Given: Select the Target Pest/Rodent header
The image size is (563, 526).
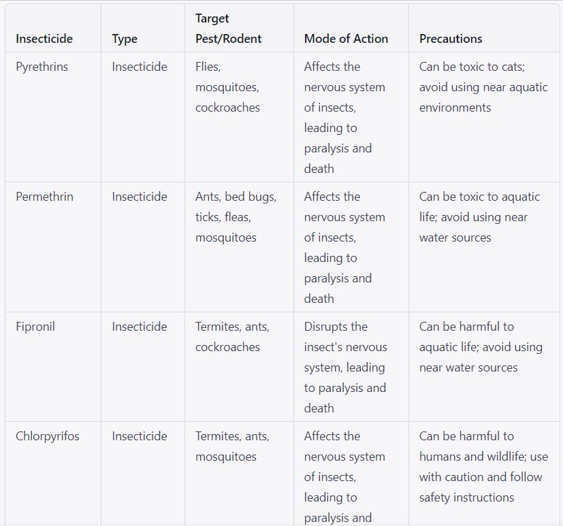Looking at the screenshot, I should (228, 29).
